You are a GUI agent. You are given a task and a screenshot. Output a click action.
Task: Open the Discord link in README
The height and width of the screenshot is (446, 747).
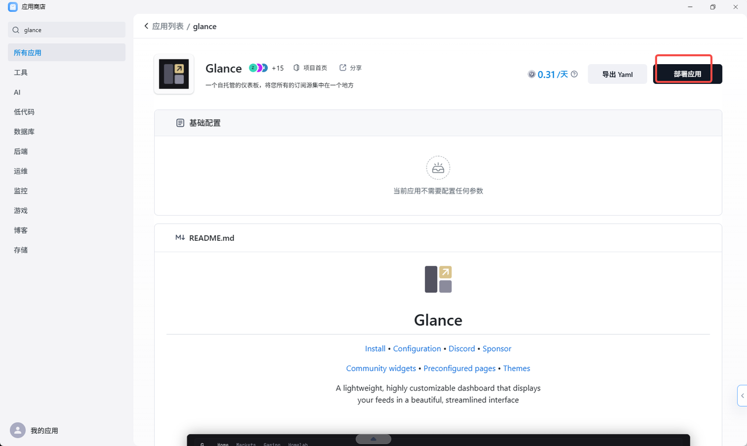(x=462, y=349)
